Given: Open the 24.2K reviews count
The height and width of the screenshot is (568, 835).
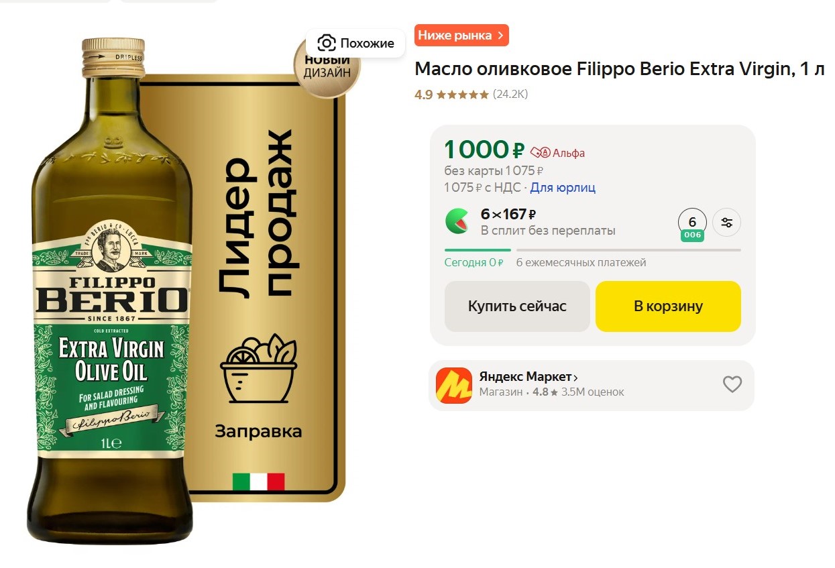Looking at the screenshot, I should pyautogui.click(x=510, y=95).
